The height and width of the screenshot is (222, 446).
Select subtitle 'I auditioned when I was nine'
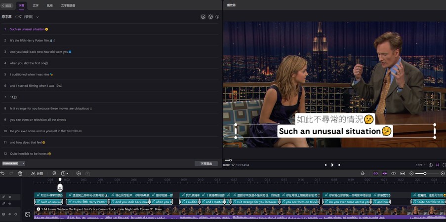click(110, 74)
